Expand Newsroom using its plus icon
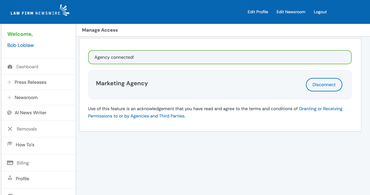The height and width of the screenshot is (195, 370). click(9, 98)
